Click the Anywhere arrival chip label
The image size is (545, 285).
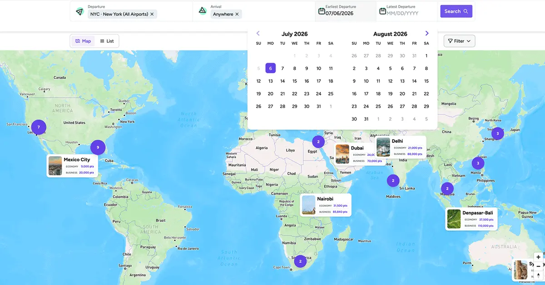coord(223,14)
